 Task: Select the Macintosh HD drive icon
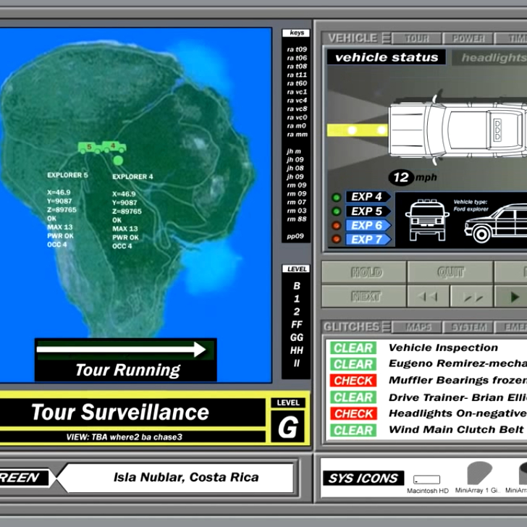click(x=426, y=480)
